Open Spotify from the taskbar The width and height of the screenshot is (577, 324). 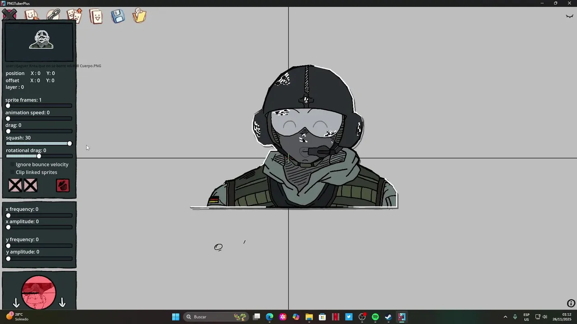pyautogui.click(x=375, y=317)
